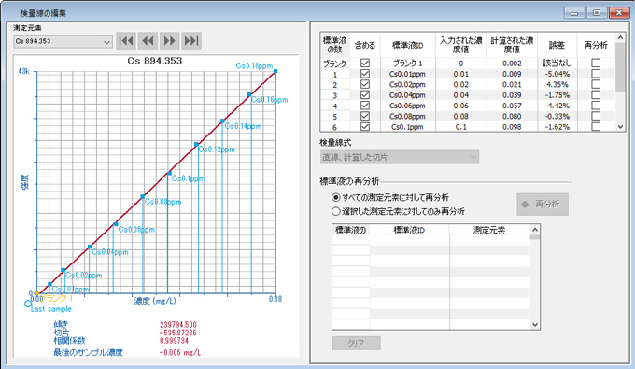This screenshot has height=369, width=635.
Task: Check reanalyze box for Cs0.04ppm row
Action: coord(596,94)
